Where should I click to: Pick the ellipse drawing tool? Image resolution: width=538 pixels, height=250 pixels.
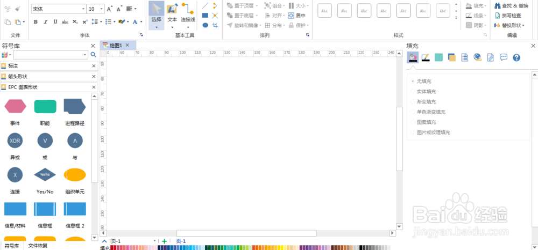pyautogui.click(x=205, y=25)
